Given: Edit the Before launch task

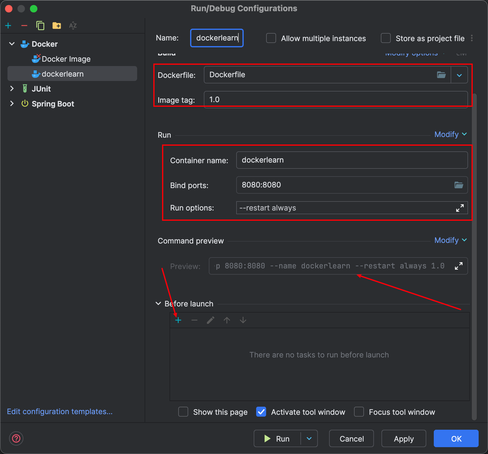Looking at the screenshot, I should click(x=210, y=320).
